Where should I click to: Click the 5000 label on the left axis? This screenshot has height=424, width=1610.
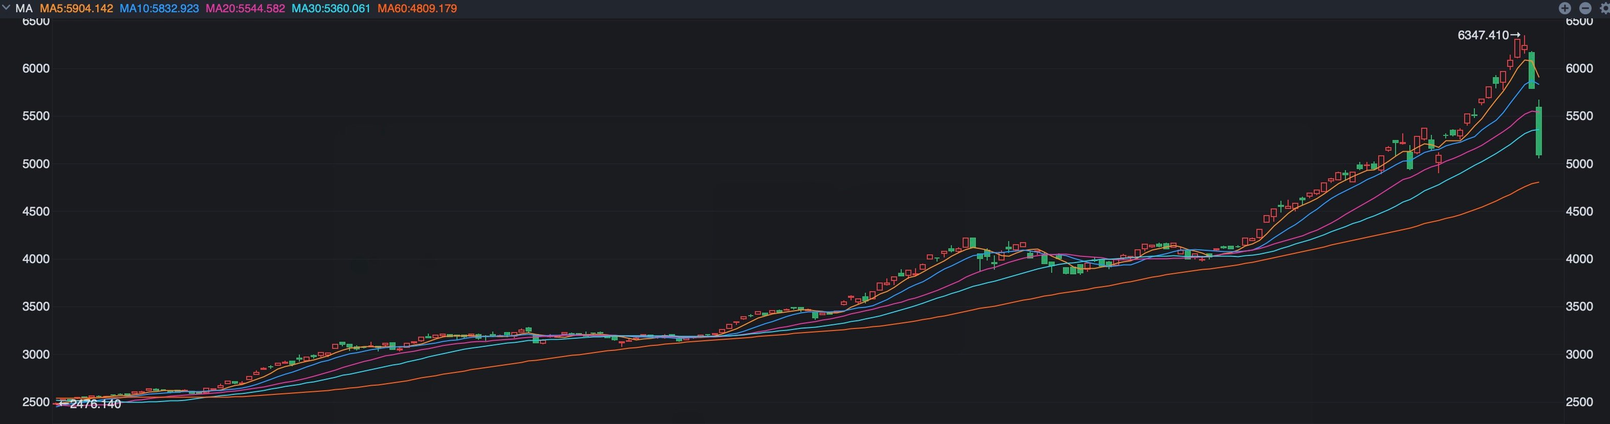36,164
